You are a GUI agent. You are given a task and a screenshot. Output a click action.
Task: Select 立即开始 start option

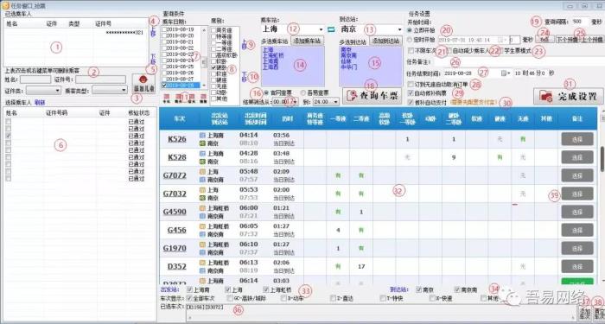410,29
